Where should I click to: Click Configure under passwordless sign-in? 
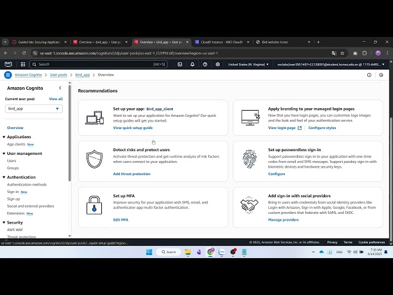pyautogui.click(x=276, y=174)
